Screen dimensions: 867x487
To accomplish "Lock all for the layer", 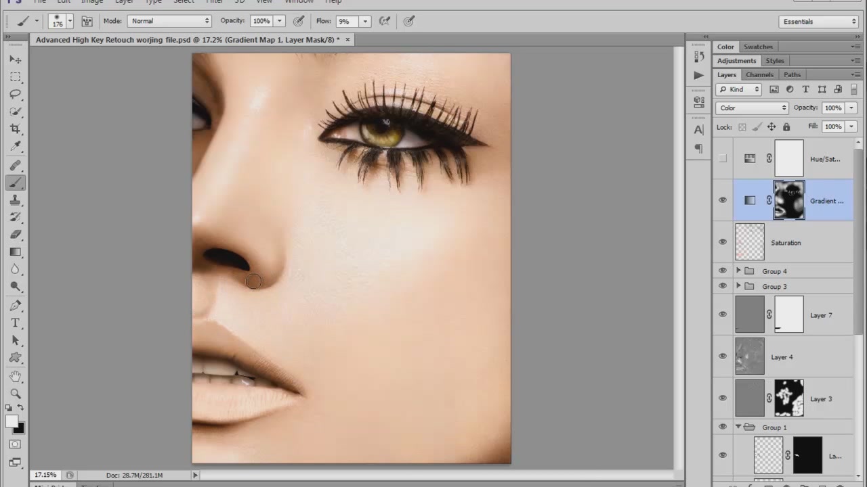I will click(x=786, y=126).
